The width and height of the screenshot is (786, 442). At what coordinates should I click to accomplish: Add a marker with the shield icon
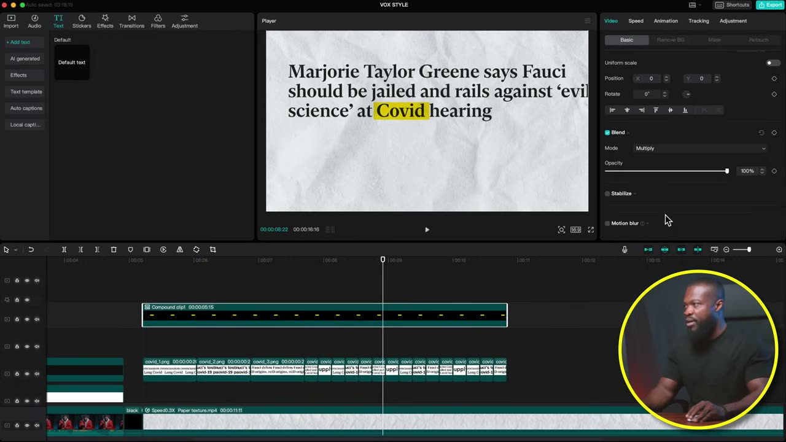tap(130, 250)
